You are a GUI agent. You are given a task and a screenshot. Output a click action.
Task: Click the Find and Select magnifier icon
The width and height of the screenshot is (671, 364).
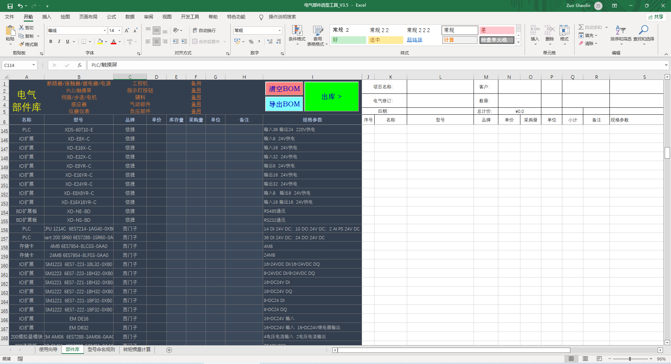(x=643, y=30)
